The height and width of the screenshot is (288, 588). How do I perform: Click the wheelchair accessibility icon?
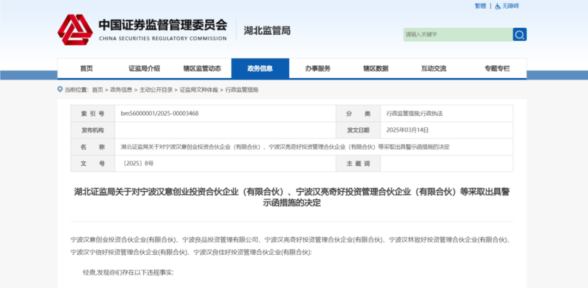498,6
